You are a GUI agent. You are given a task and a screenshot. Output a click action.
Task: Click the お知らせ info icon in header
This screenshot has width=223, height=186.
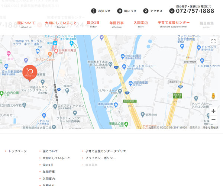pyautogui.click(x=94, y=11)
